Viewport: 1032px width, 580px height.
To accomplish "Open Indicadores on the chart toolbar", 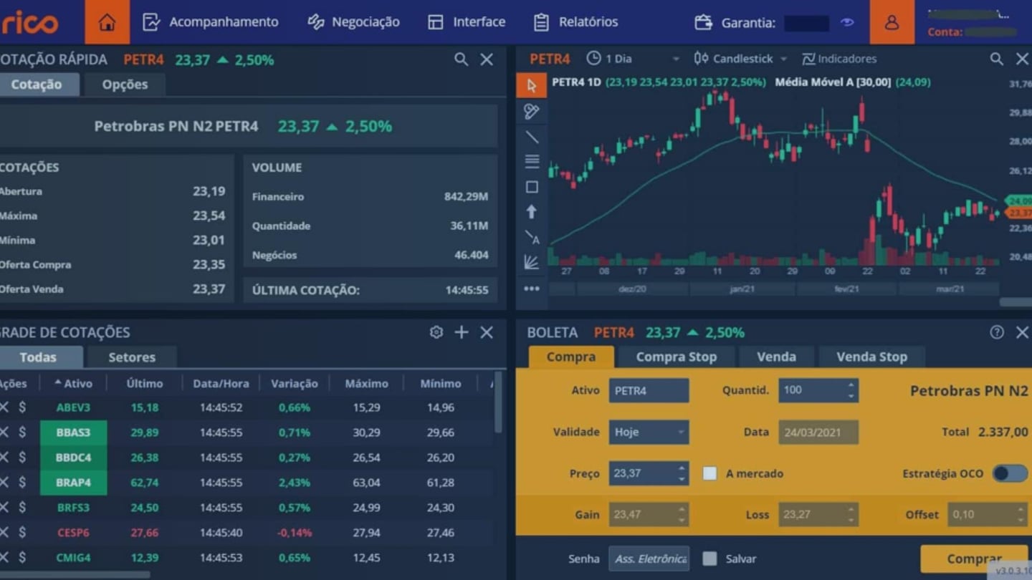I will pyautogui.click(x=838, y=59).
